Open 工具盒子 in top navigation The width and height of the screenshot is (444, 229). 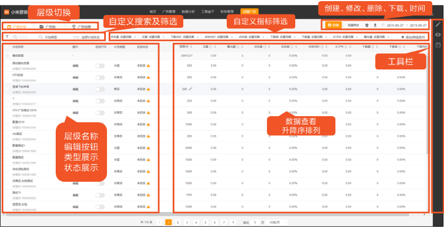[207, 12]
